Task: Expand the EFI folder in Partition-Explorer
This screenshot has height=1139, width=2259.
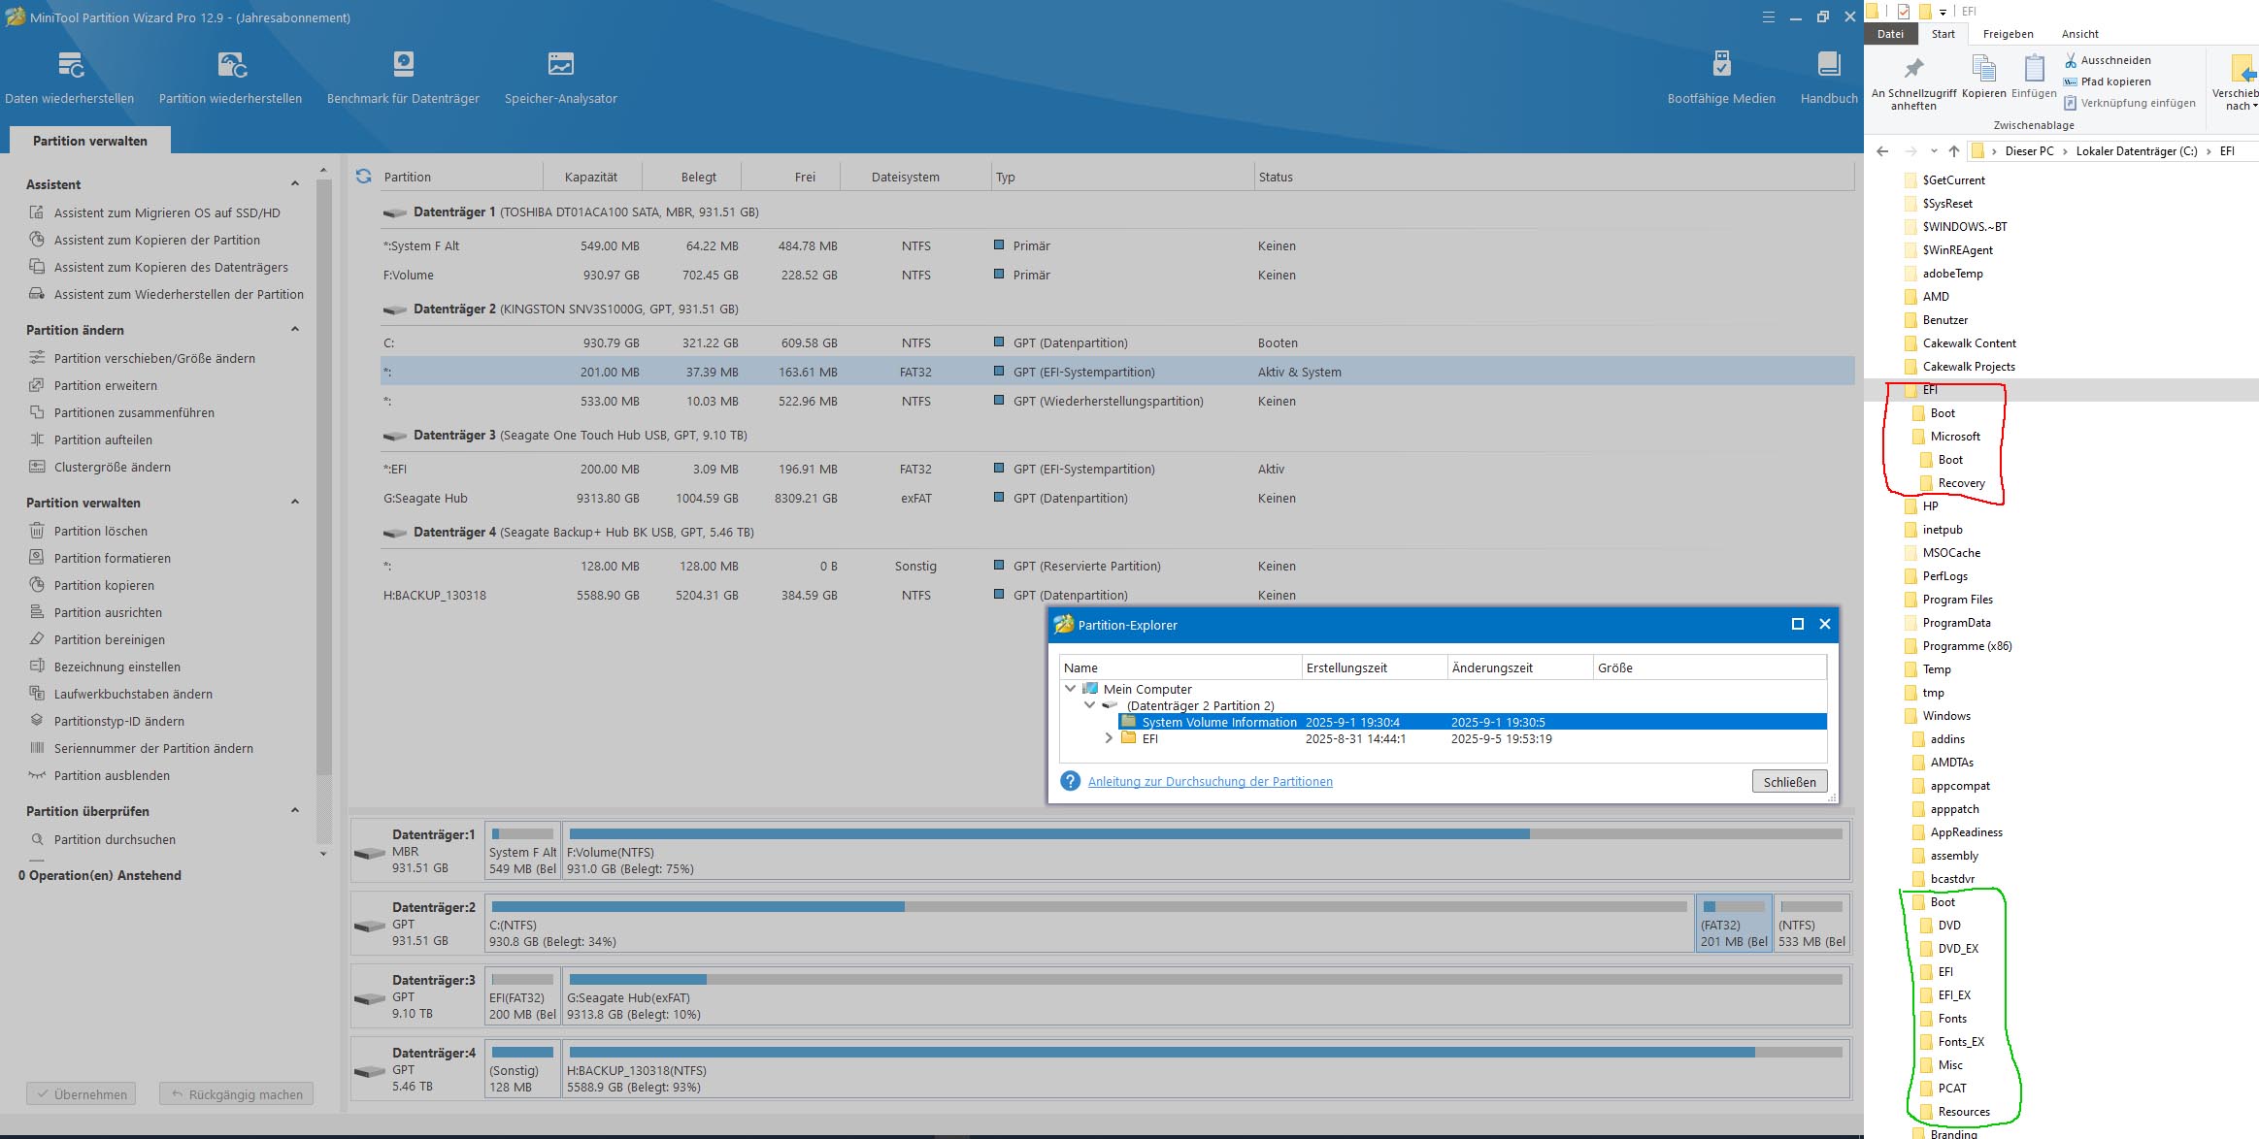Action: click(x=1109, y=738)
